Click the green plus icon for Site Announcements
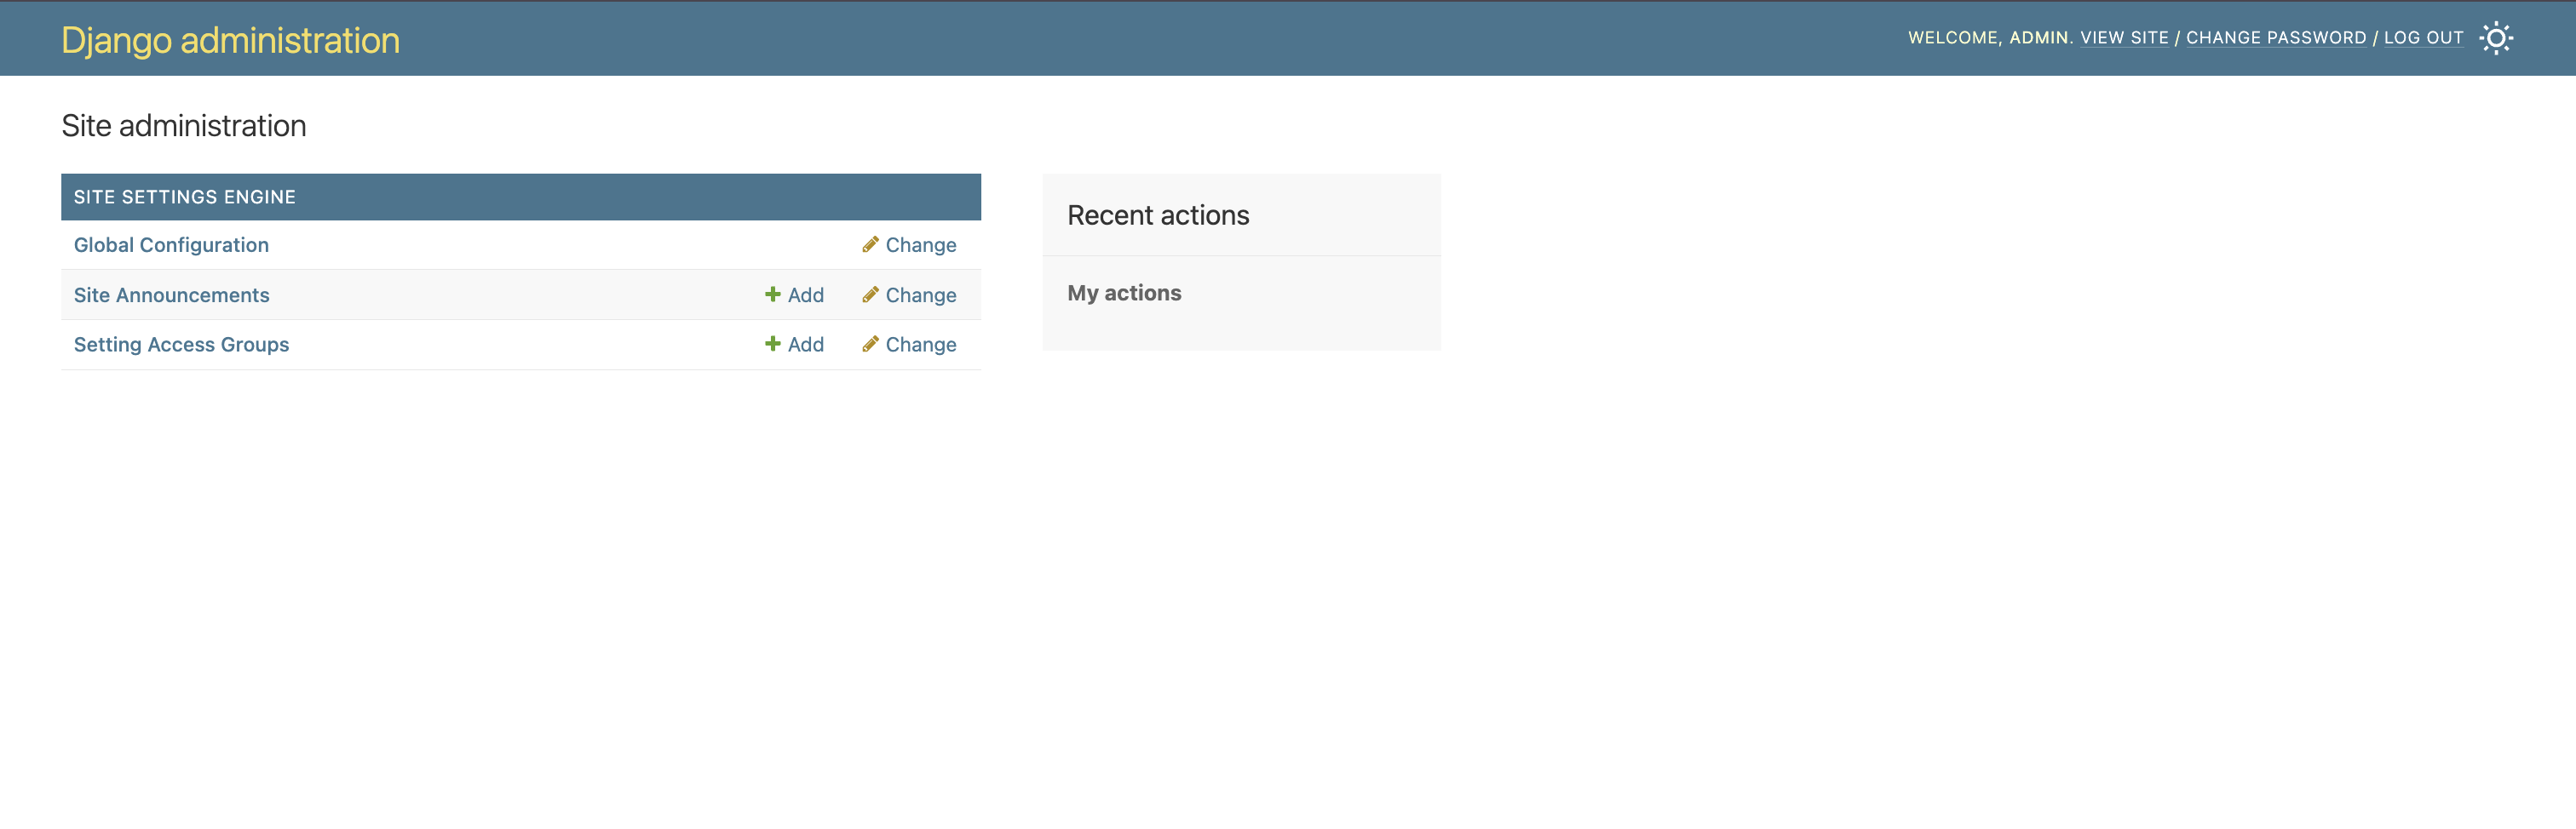 tap(772, 294)
